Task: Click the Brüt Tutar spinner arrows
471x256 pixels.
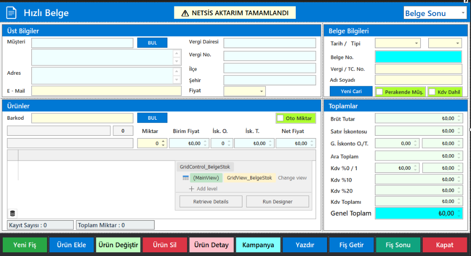Action: [x=459, y=118]
